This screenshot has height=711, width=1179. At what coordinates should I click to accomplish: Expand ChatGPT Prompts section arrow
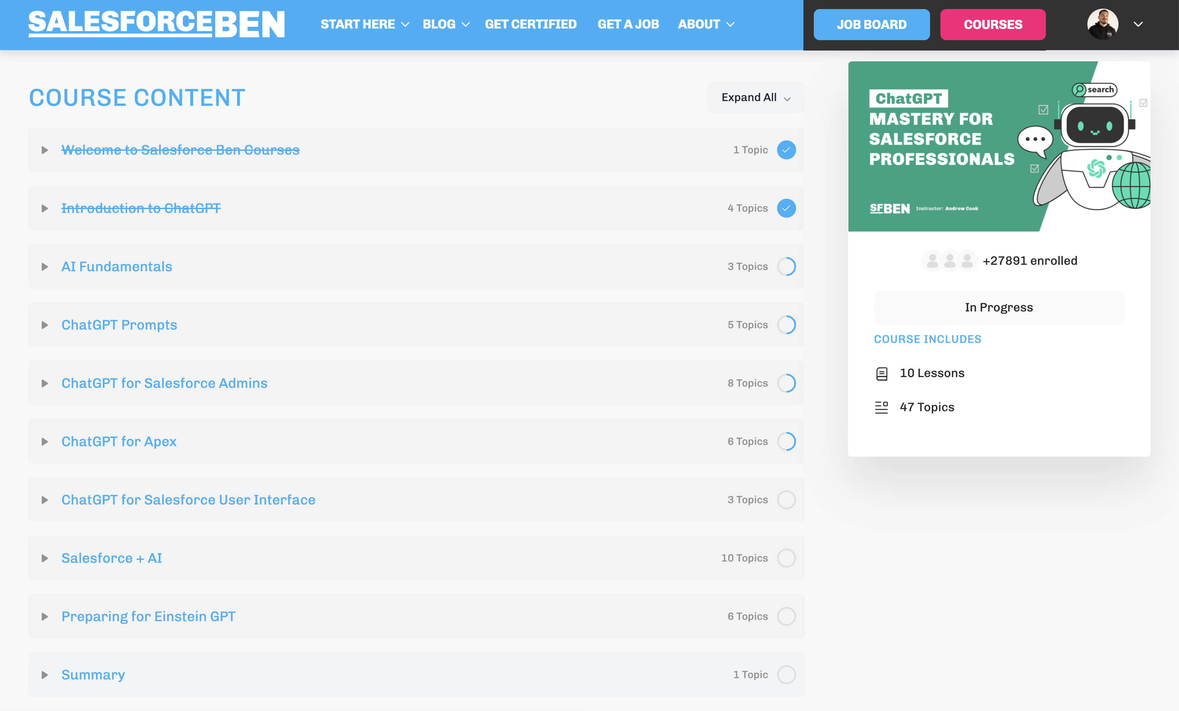[x=45, y=325]
